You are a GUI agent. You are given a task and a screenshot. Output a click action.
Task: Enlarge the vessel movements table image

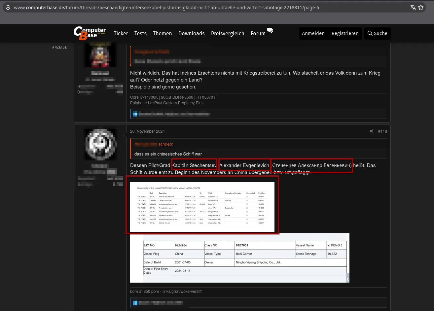[202, 207]
